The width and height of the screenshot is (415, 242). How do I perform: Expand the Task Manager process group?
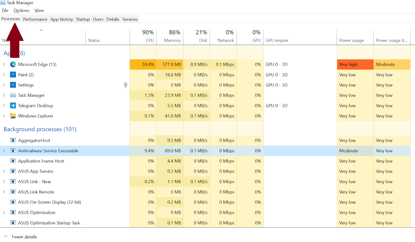[4, 95]
